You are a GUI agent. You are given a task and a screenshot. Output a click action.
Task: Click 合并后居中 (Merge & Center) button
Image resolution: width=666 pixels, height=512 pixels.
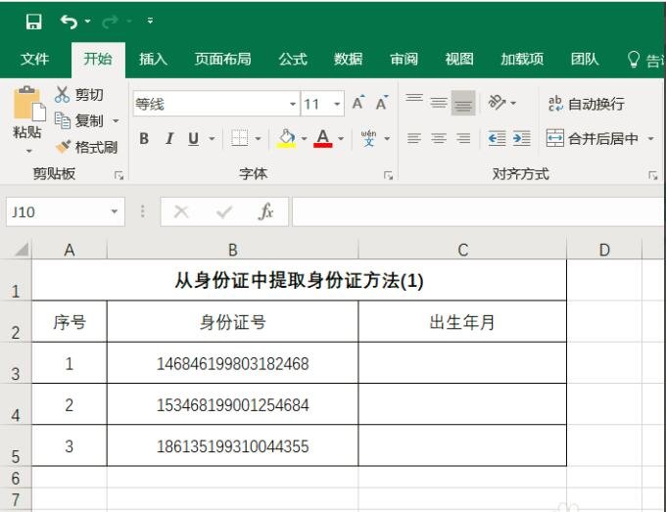click(593, 138)
